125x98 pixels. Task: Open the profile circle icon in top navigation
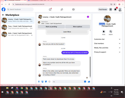coord(73,9)
